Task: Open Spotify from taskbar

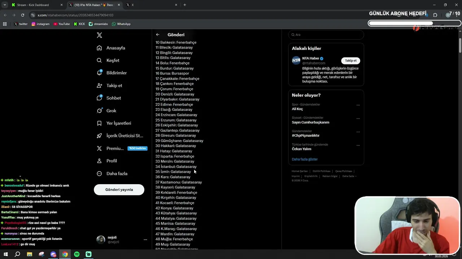Action: click(77, 254)
